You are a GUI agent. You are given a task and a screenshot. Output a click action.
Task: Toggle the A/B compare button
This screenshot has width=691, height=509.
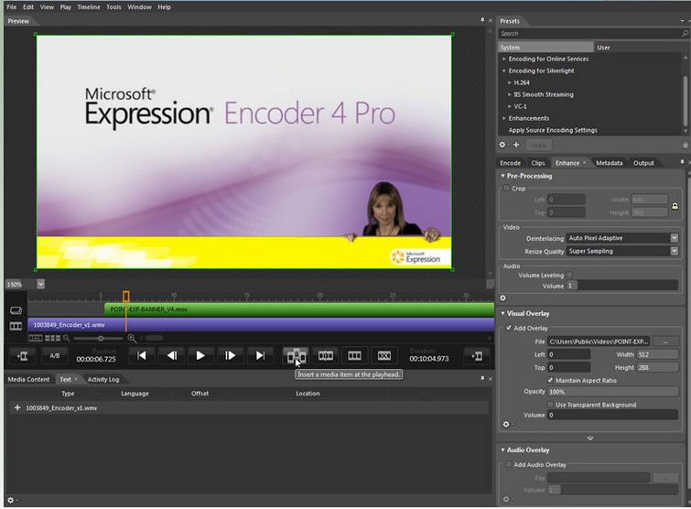click(x=54, y=355)
